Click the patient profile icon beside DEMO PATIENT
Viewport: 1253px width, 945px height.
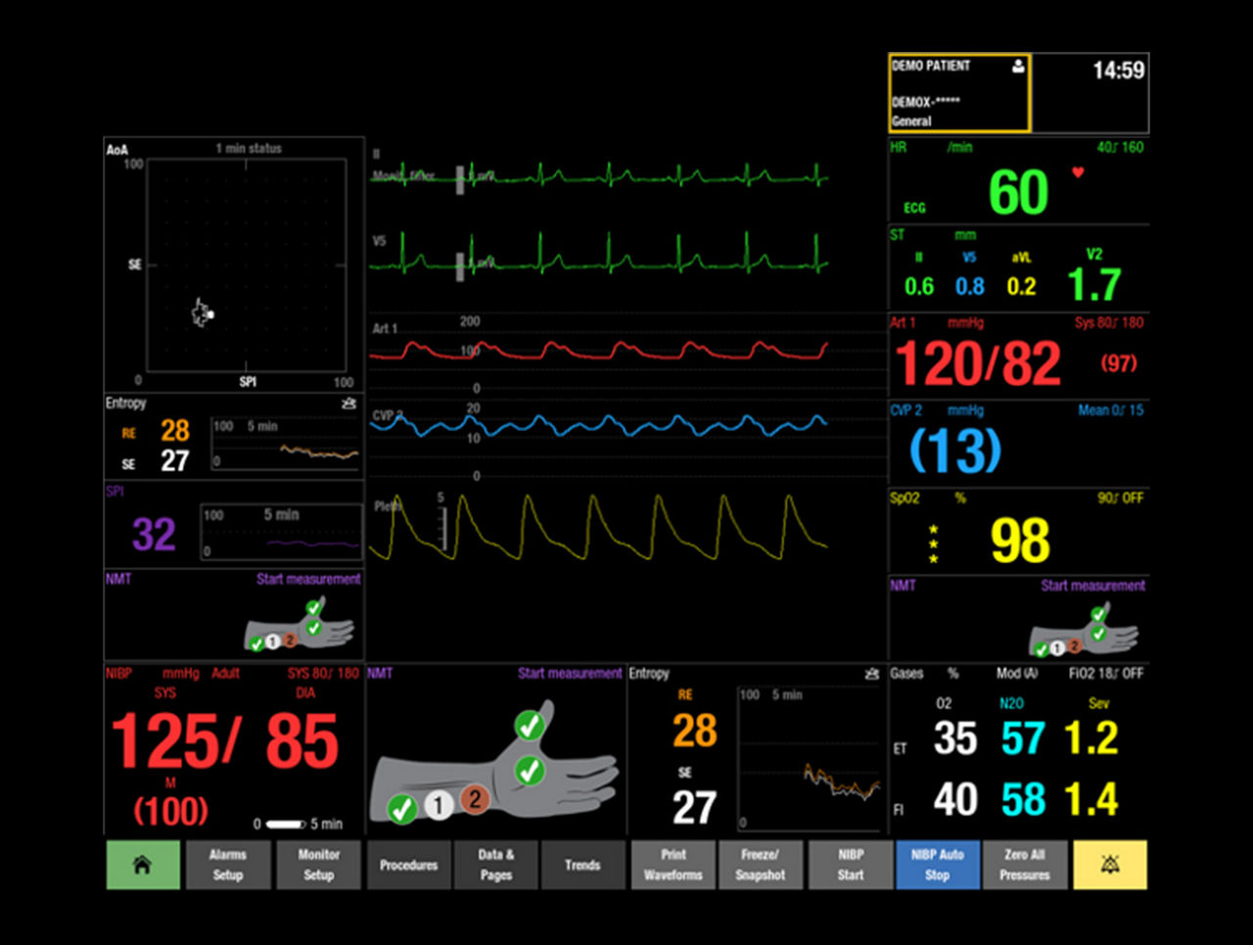click(1018, 67)
